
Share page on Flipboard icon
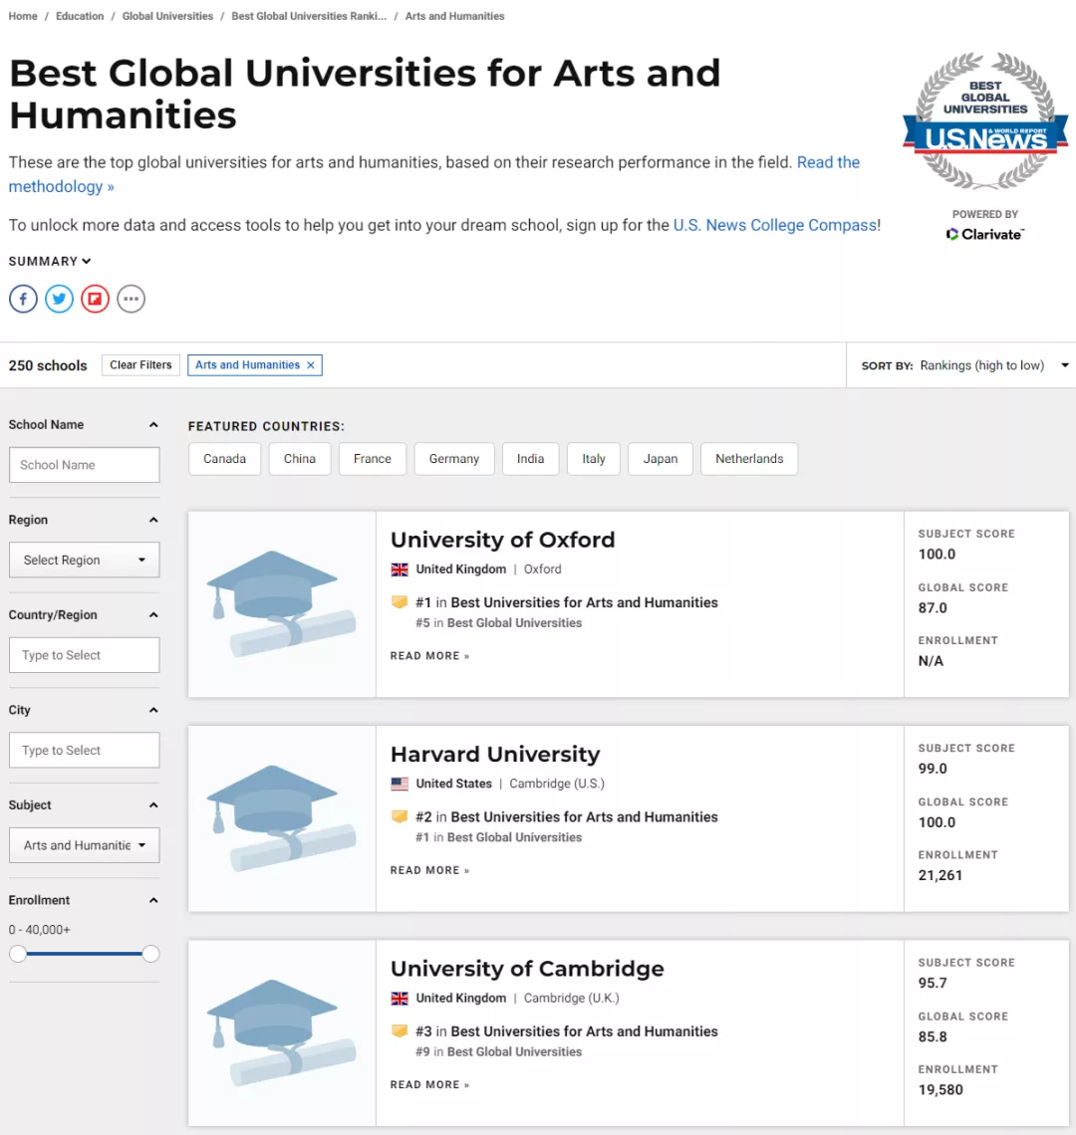click(95, 299)
